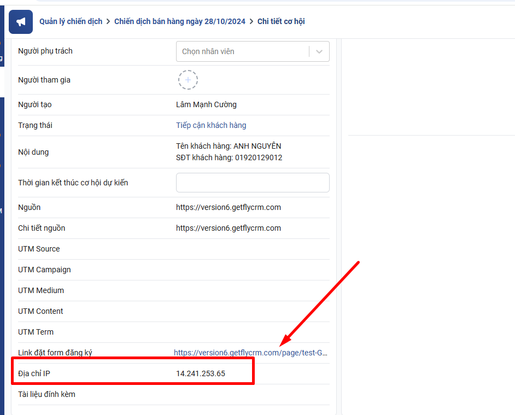This screenshot has height=415, width=515.
Task: Click the 'Chi tiết nguồn' URL value
Action: click(229, 228)
